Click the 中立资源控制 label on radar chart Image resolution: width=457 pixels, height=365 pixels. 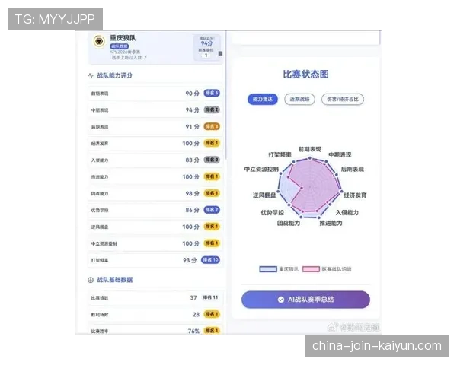click(261, 170)
